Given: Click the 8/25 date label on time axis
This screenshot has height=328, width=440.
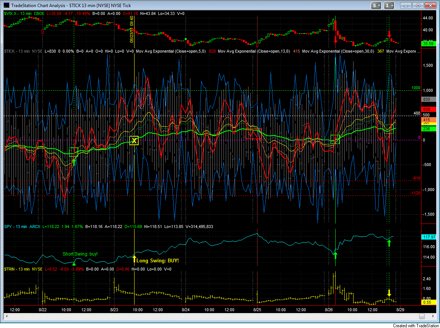Looking at the screenshot, I should [x=257, y=310].
